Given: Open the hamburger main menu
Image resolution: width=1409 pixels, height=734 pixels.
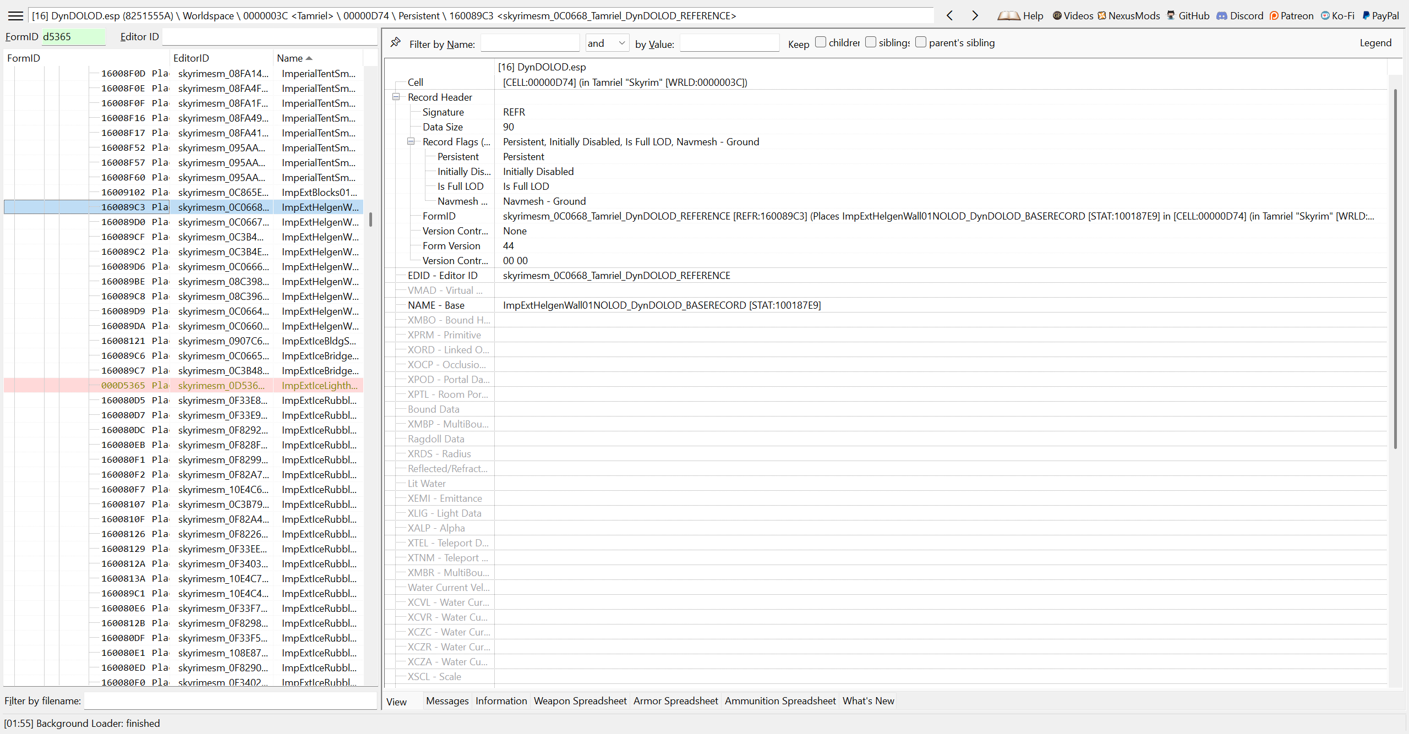Looking at the screenshot, I should [16, 16].
